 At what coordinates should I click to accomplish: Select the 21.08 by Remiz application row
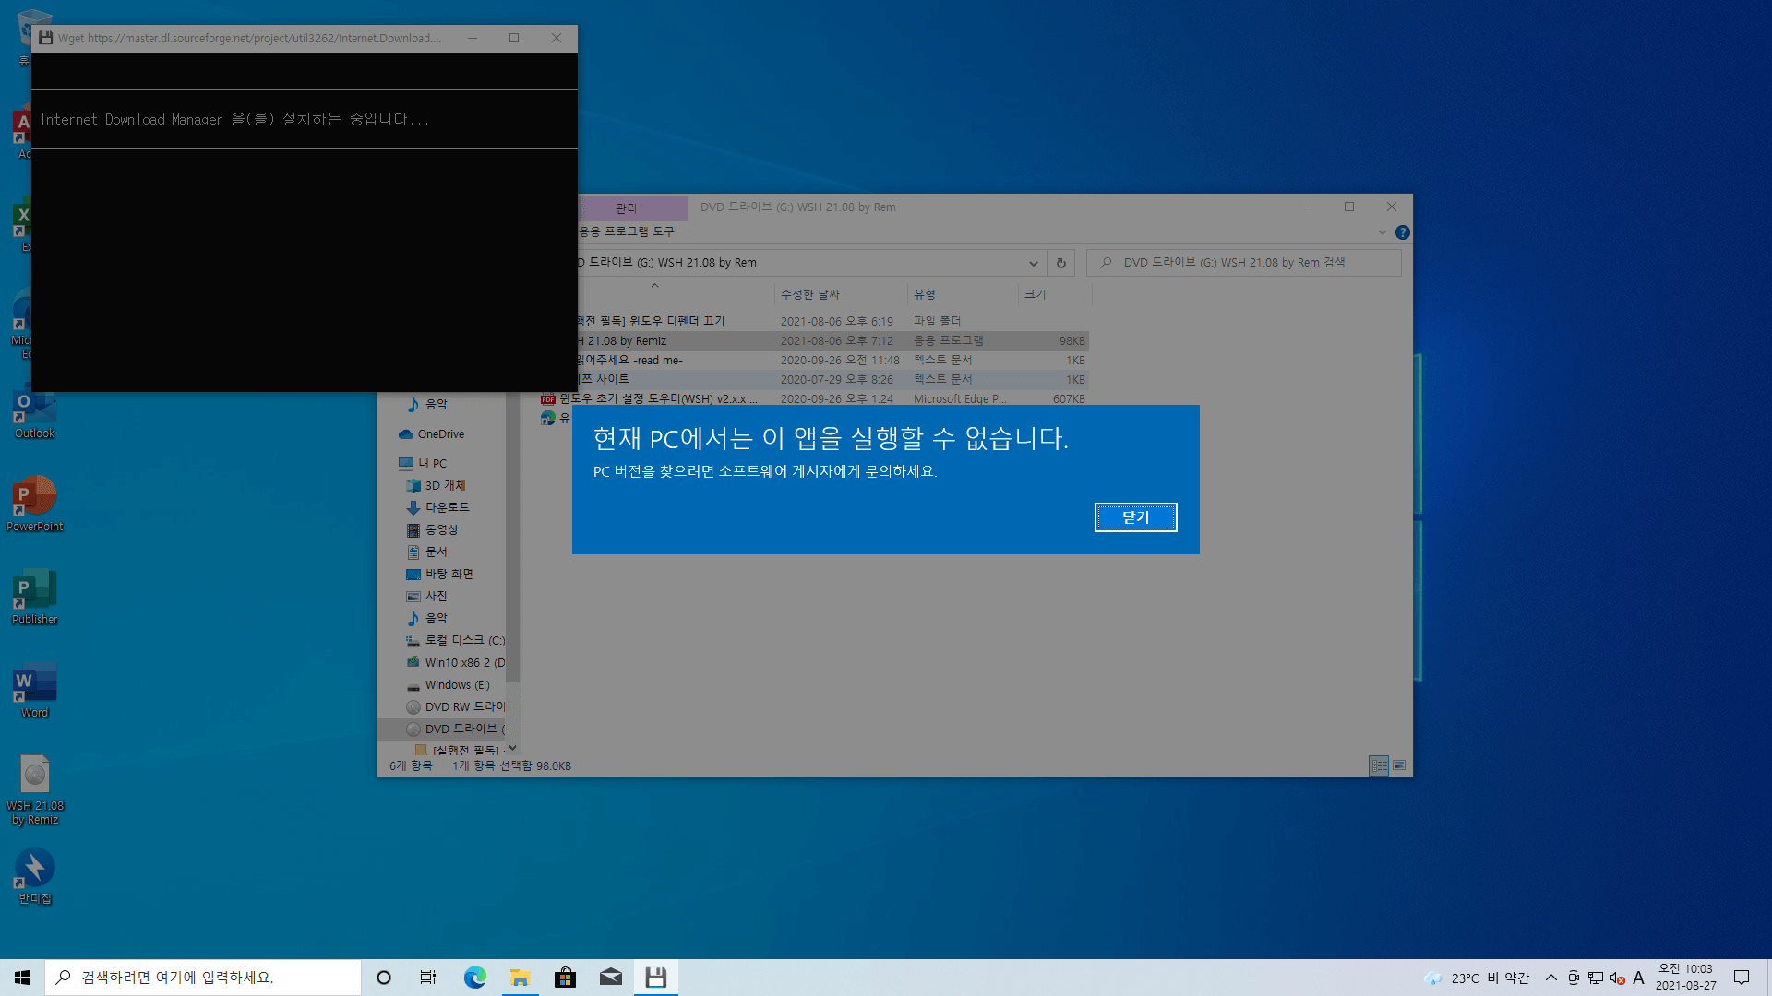click(x=833, y=340)
